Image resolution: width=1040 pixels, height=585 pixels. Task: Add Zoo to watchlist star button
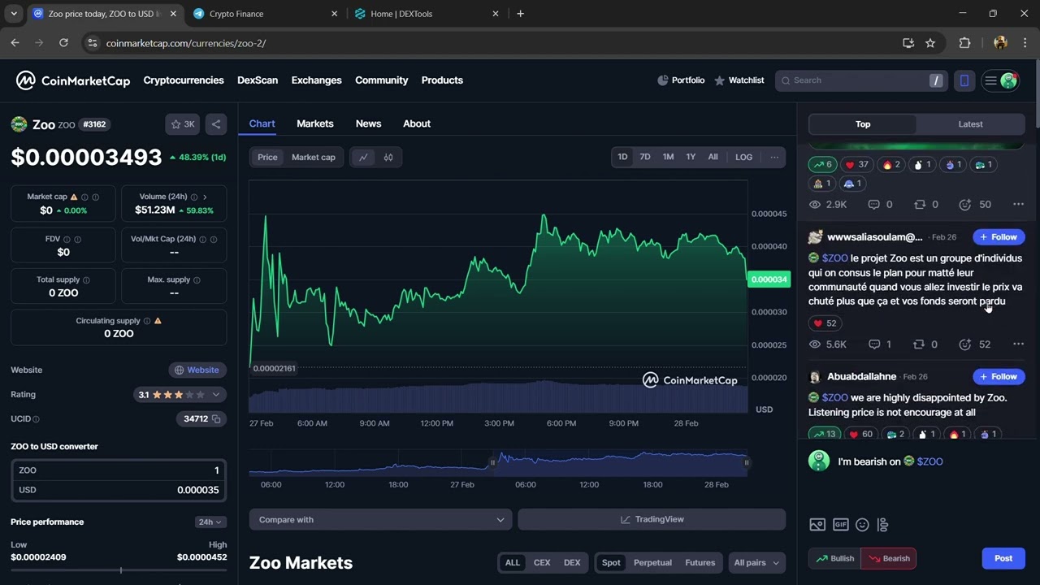click(183, 124)
